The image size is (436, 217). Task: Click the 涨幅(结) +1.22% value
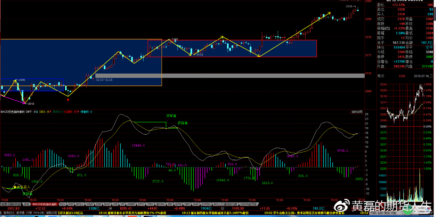[x=399, y=28]
